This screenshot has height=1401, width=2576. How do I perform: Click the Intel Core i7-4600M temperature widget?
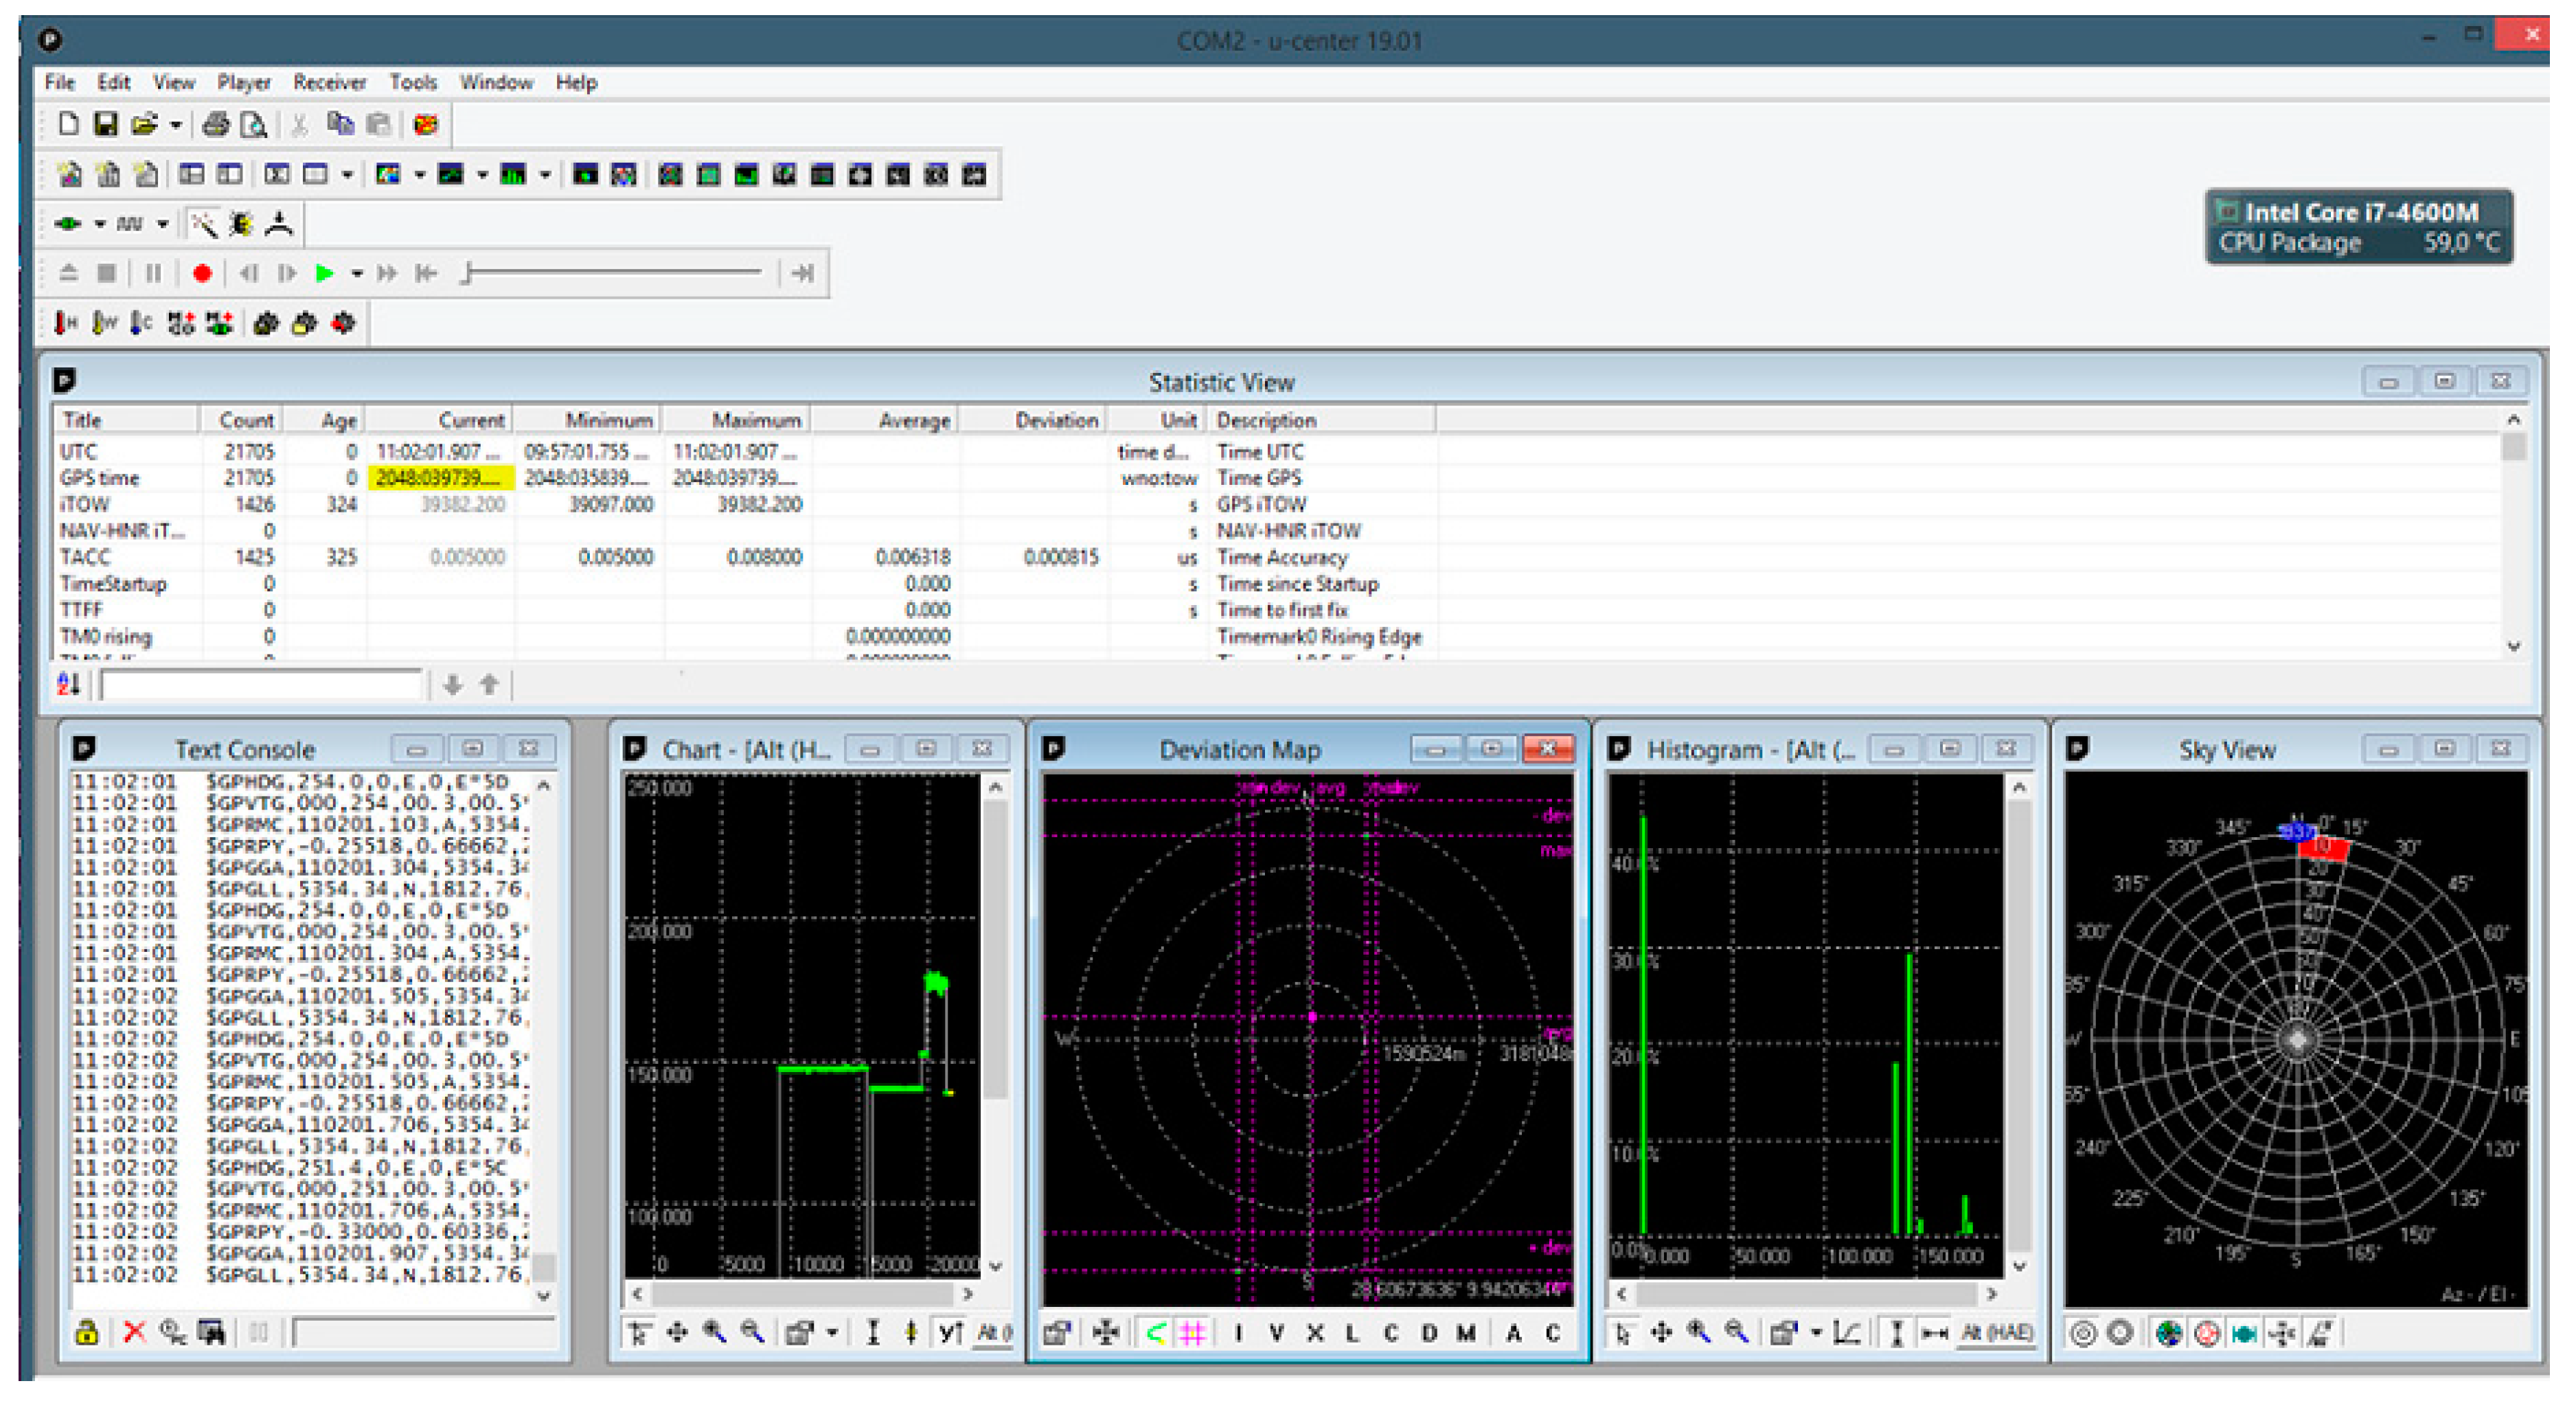(x=2358, y=227)
